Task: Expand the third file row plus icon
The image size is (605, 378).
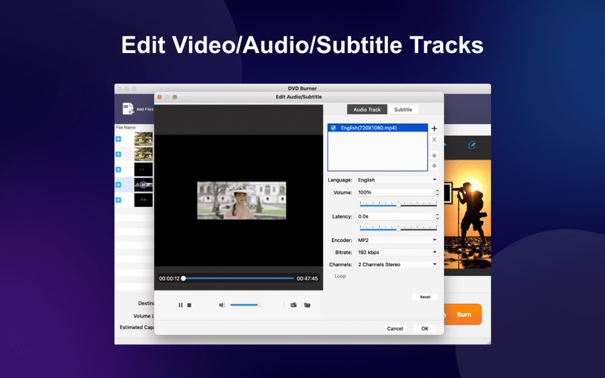Action: [x=119, y=169]
